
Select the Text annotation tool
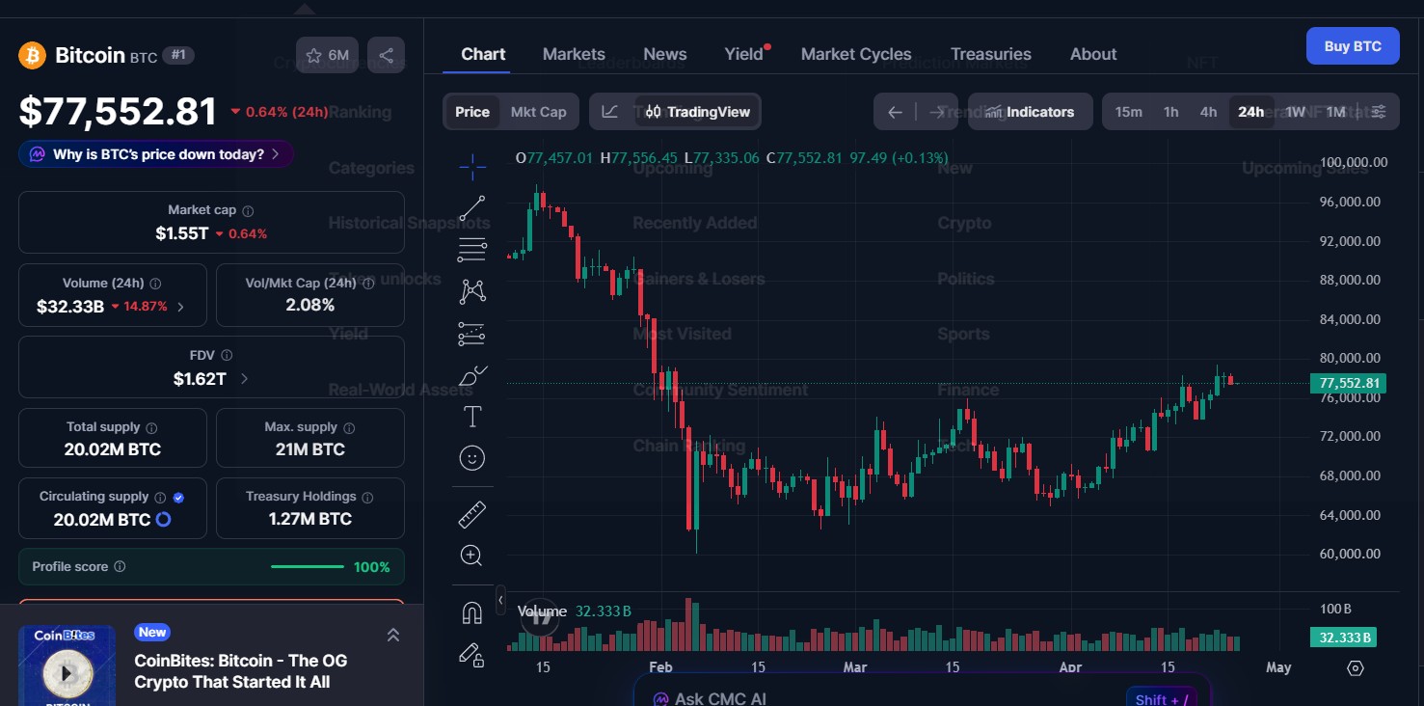(471, 416)
